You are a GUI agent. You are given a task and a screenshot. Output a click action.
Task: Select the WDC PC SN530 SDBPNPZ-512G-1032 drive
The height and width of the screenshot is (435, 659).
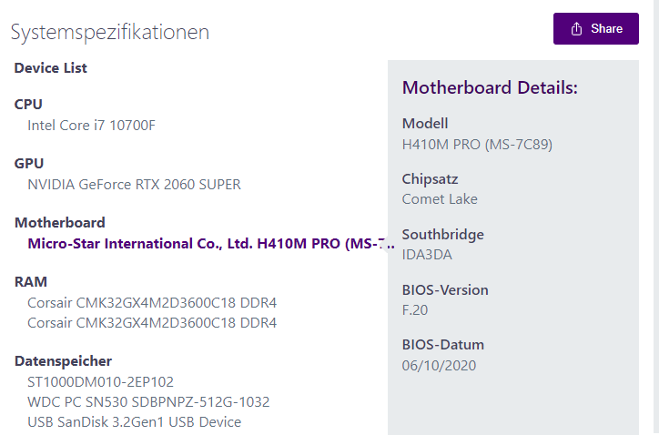tap(148, 401)
